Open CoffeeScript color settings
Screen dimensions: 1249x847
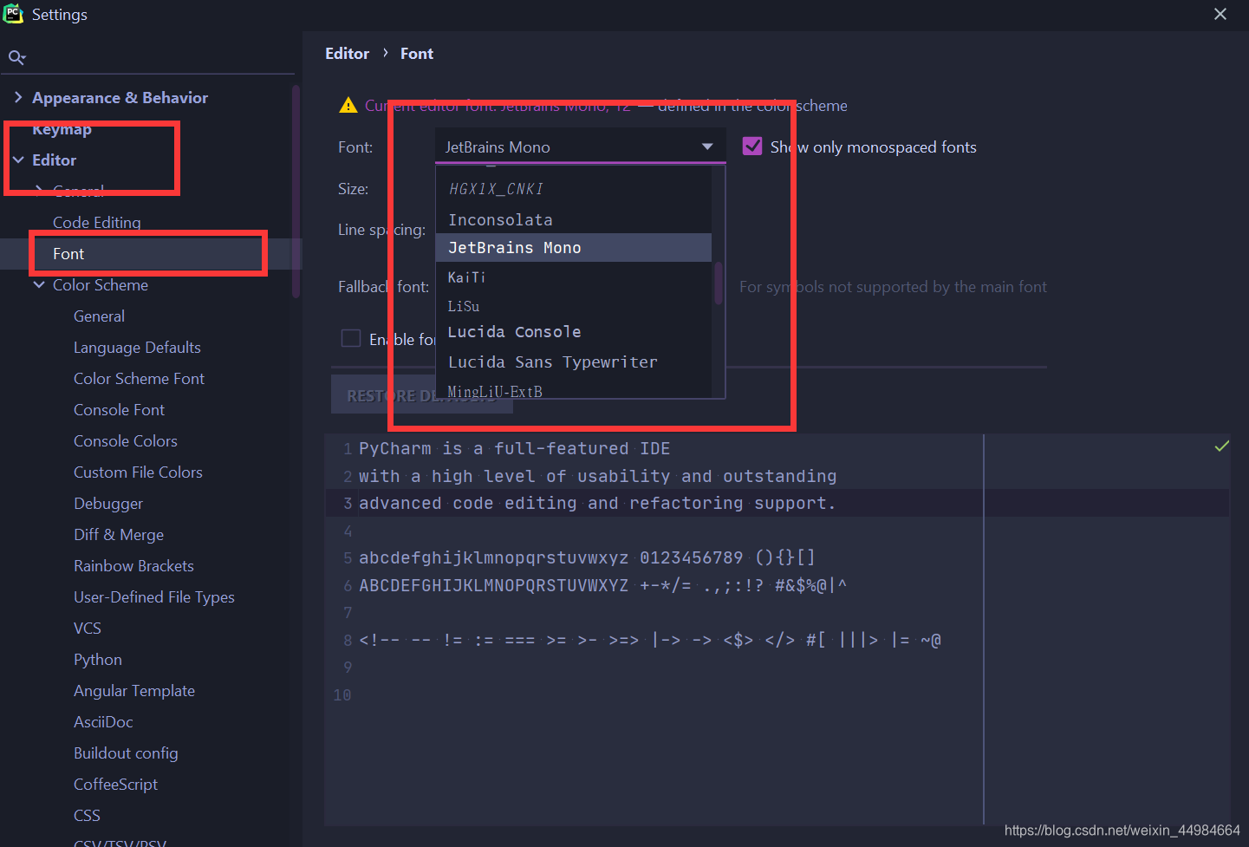pyautogui.click(x=115, y=784)
